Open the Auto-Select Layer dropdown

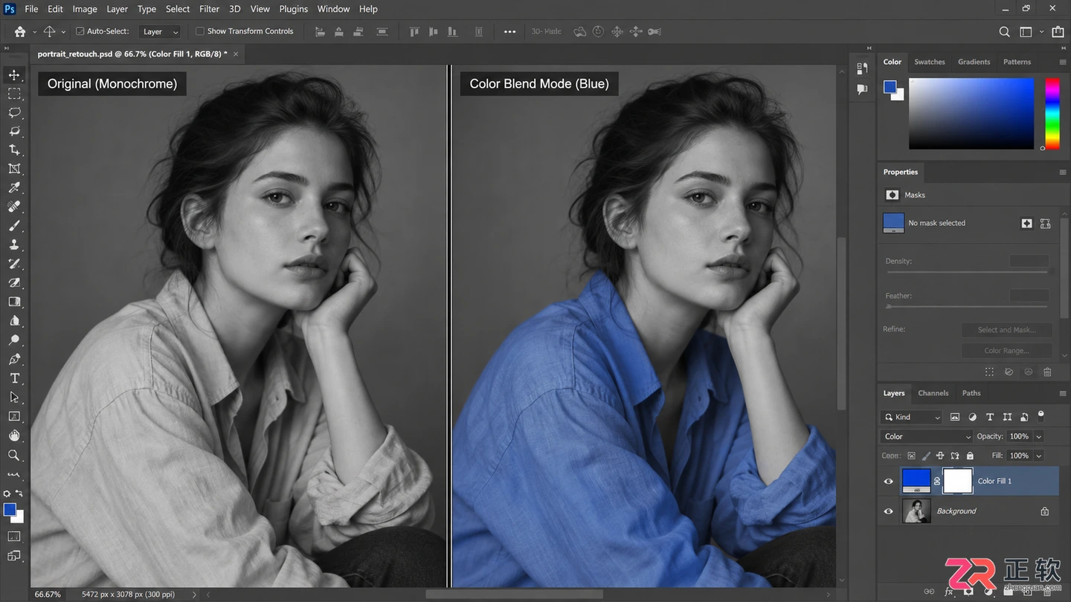tap(161, 31)
